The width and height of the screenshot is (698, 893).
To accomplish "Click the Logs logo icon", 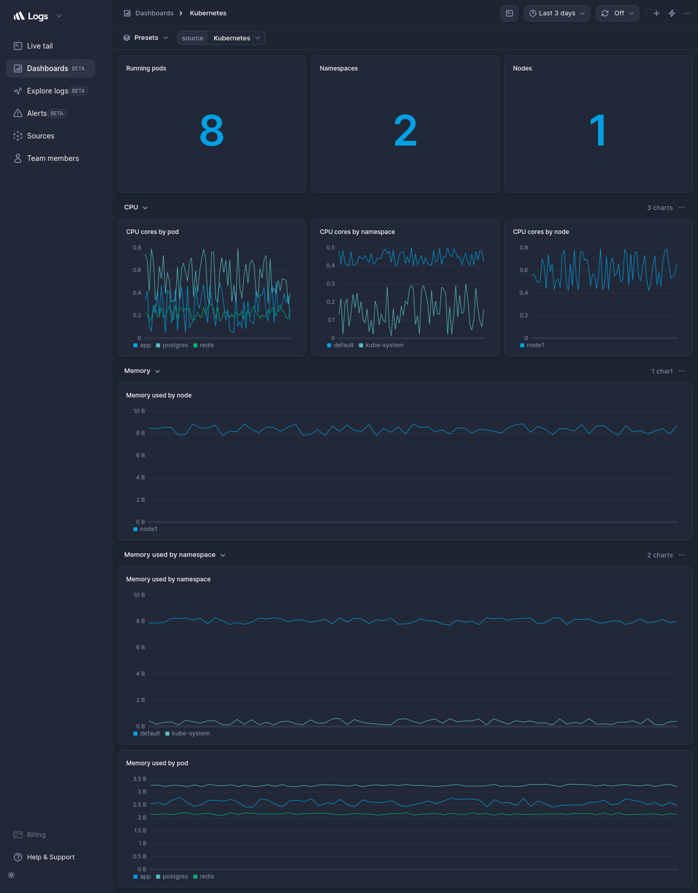I will tap(19, 16).
